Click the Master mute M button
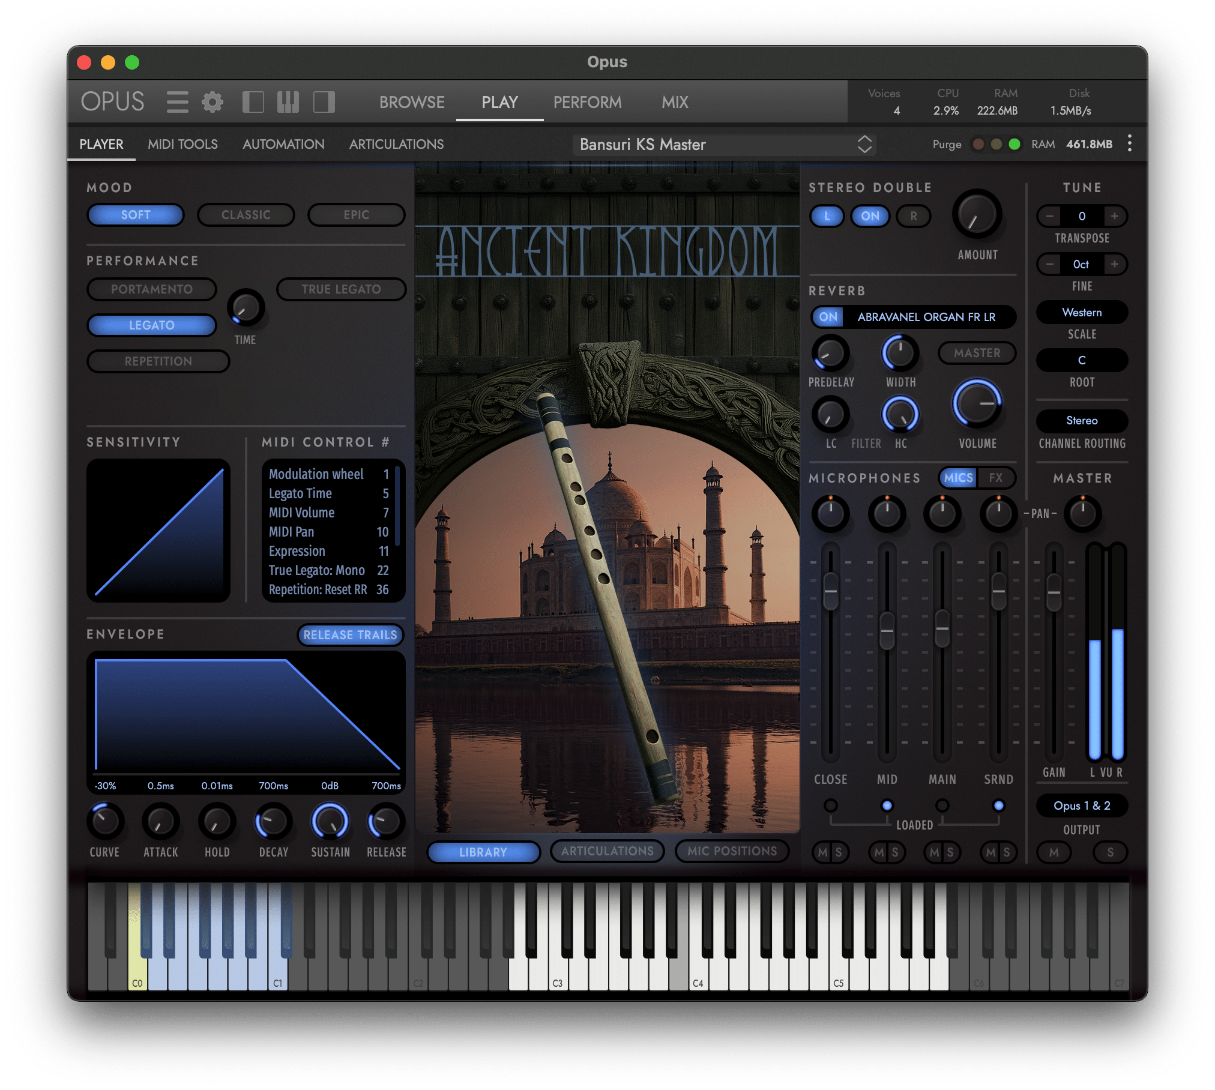Screen dimensions: 1215x1090 [1054, 852]
